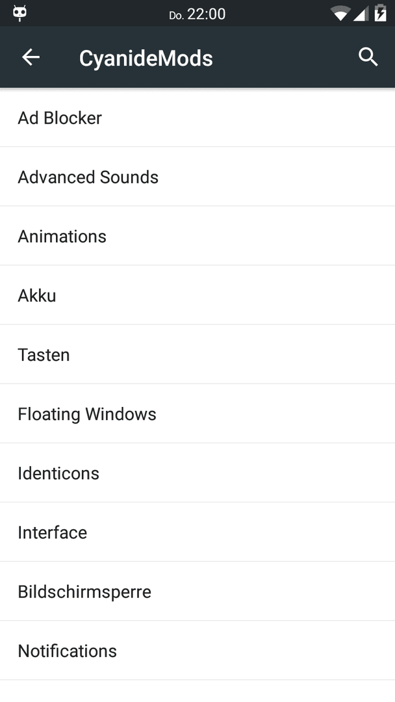Open the Identicons settings
The width and height of the screenshot is (395, 702).
point(197,473)
